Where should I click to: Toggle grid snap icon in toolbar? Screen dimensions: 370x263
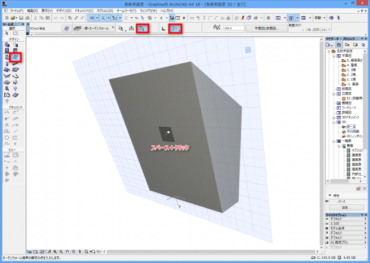point(126,18)
